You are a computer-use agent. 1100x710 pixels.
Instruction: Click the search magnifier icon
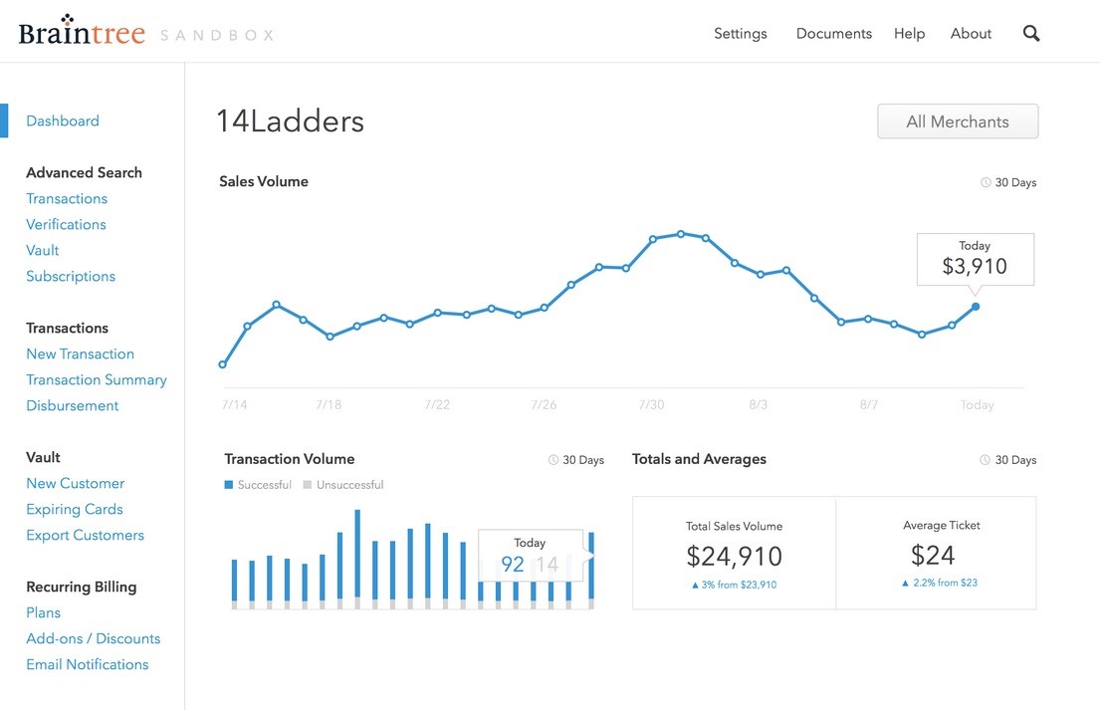(1030, 33)
